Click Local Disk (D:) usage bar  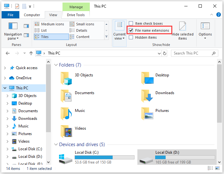(x=185, y=157)
